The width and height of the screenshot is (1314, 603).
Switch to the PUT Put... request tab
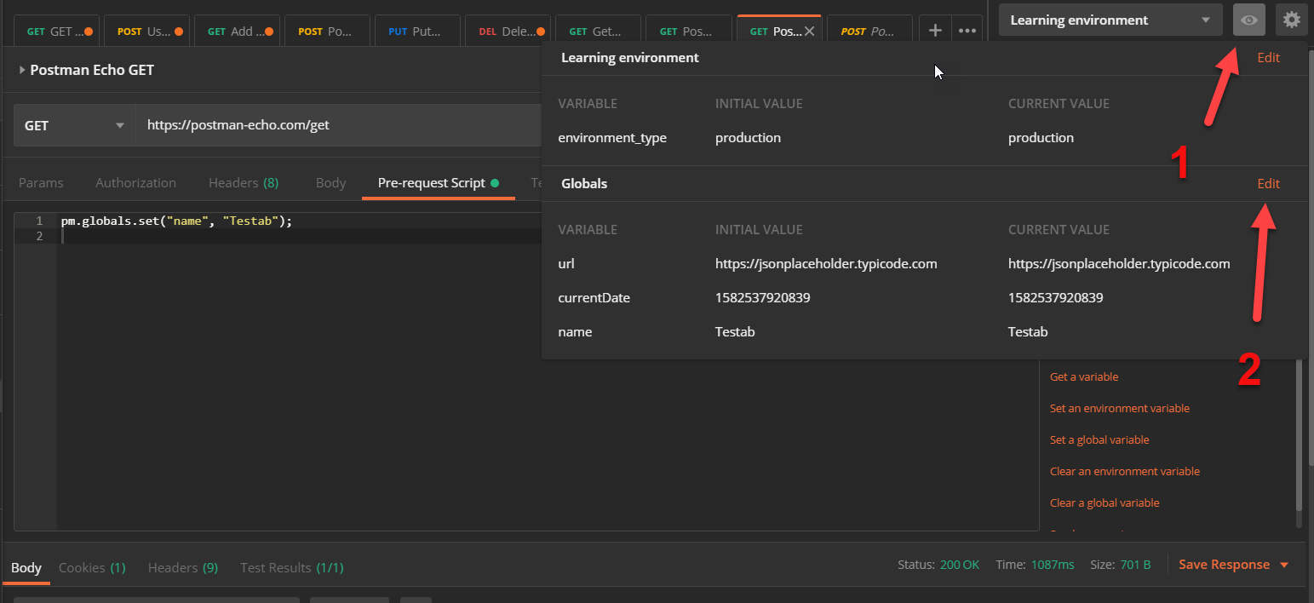(417, 32)
